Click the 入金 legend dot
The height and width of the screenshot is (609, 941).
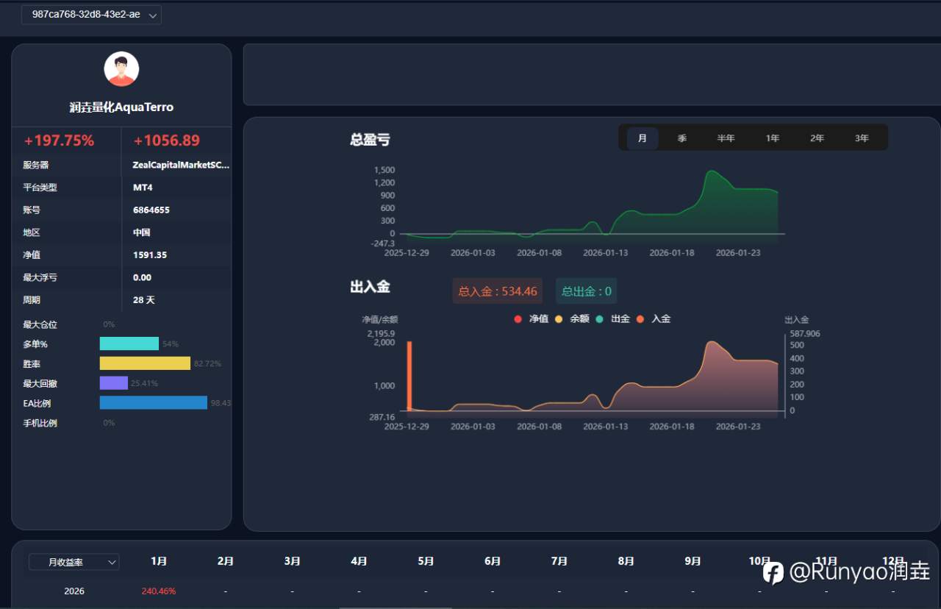[x=639, y=318]
